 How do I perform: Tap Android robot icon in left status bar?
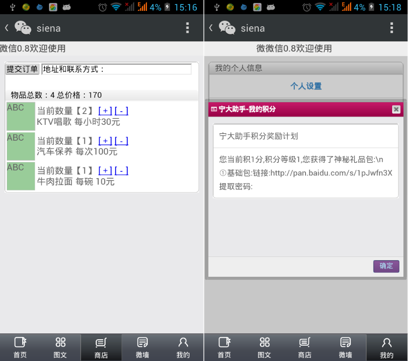[x=67, y=7]
